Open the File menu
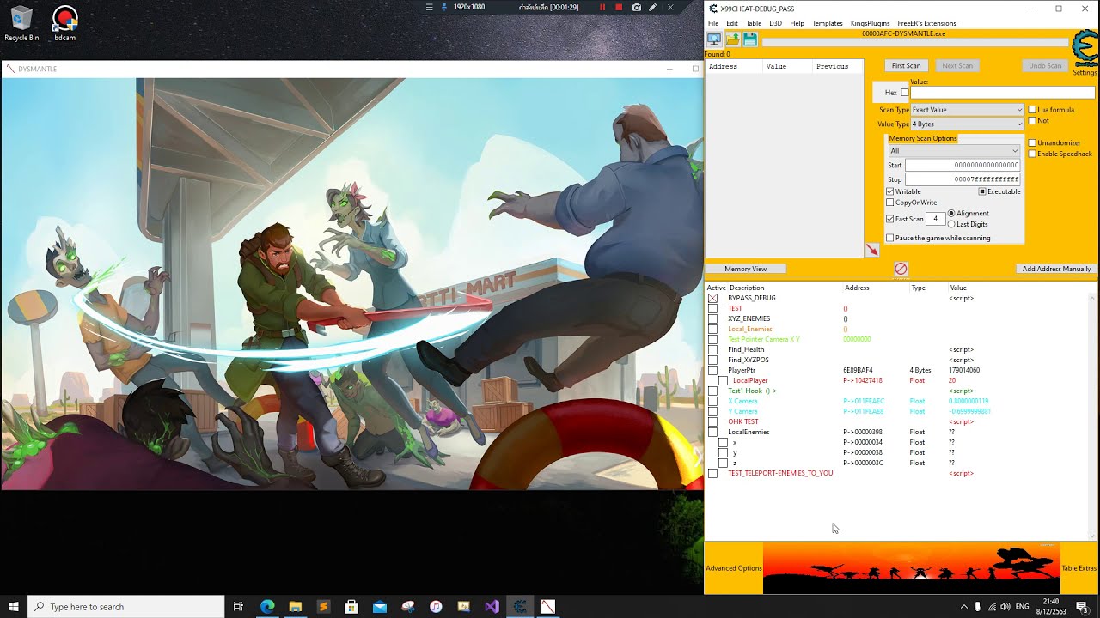The width and height of the screenshot is (1100, 618). 713,23
